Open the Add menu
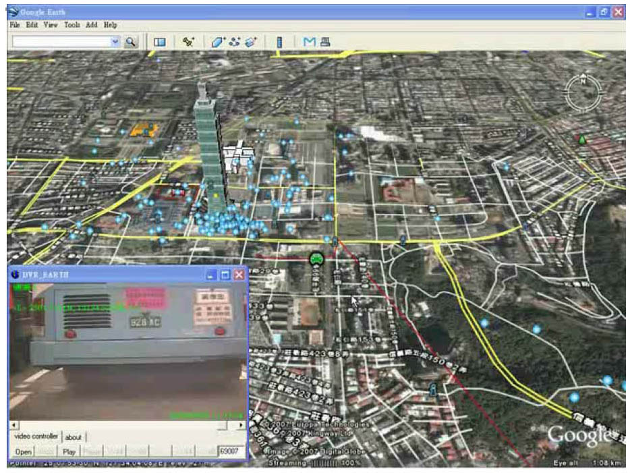 tap(92, 25)
